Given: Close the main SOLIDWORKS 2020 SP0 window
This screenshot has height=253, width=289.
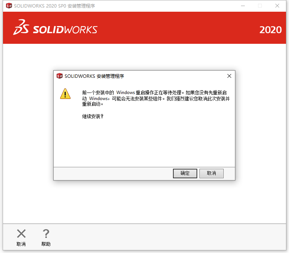Looking at the screenshot, I should click(277, 6).
